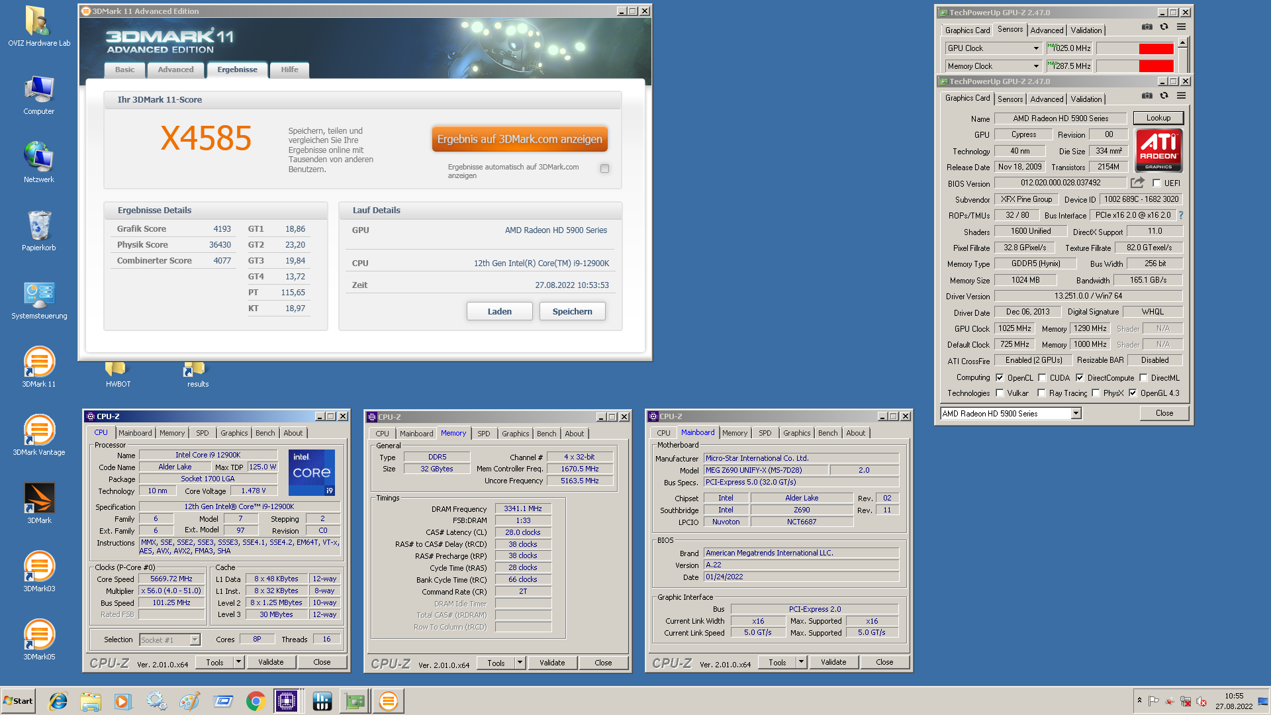This screenshot has height=715, width=1271.
Task: Click the BIOS version share/export icon in GPU-Z
Action: (x=1137, y=183)
